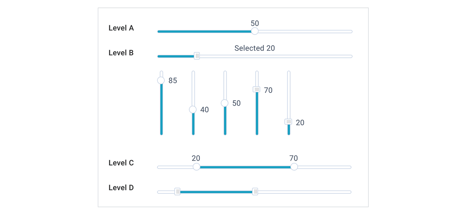
Task: Click Level D right square handle
Action: pyautogui.click(x=255, y=192)
